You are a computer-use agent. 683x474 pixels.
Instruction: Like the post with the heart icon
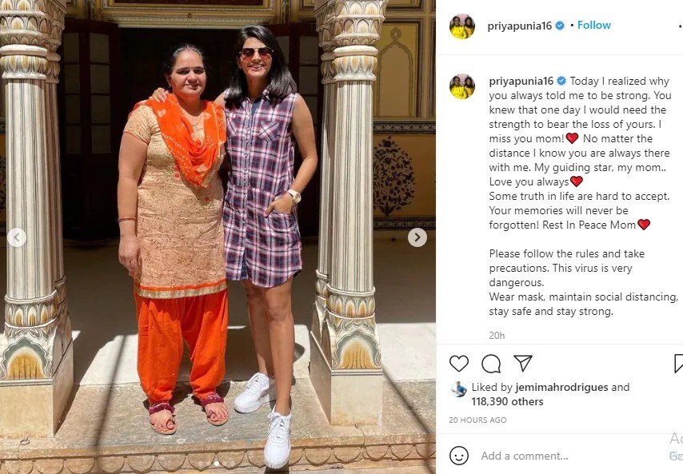459,364
